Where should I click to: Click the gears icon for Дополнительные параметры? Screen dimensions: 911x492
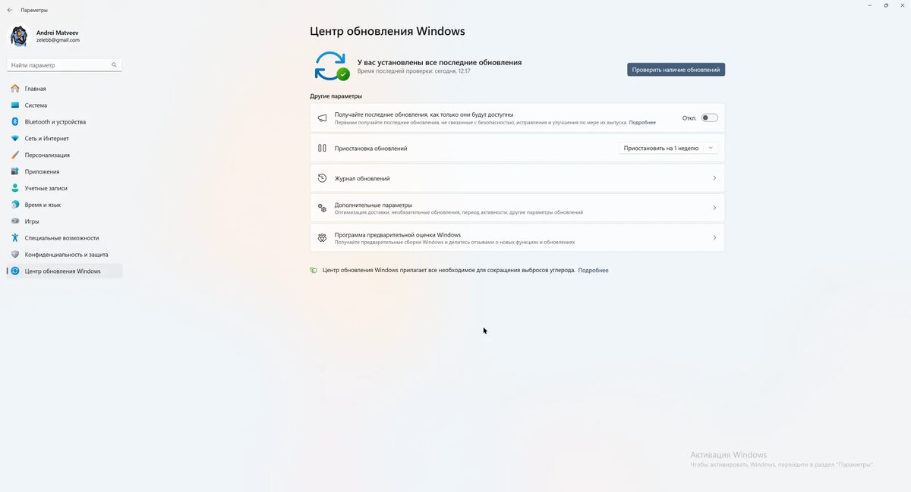[x=322, y=208]
